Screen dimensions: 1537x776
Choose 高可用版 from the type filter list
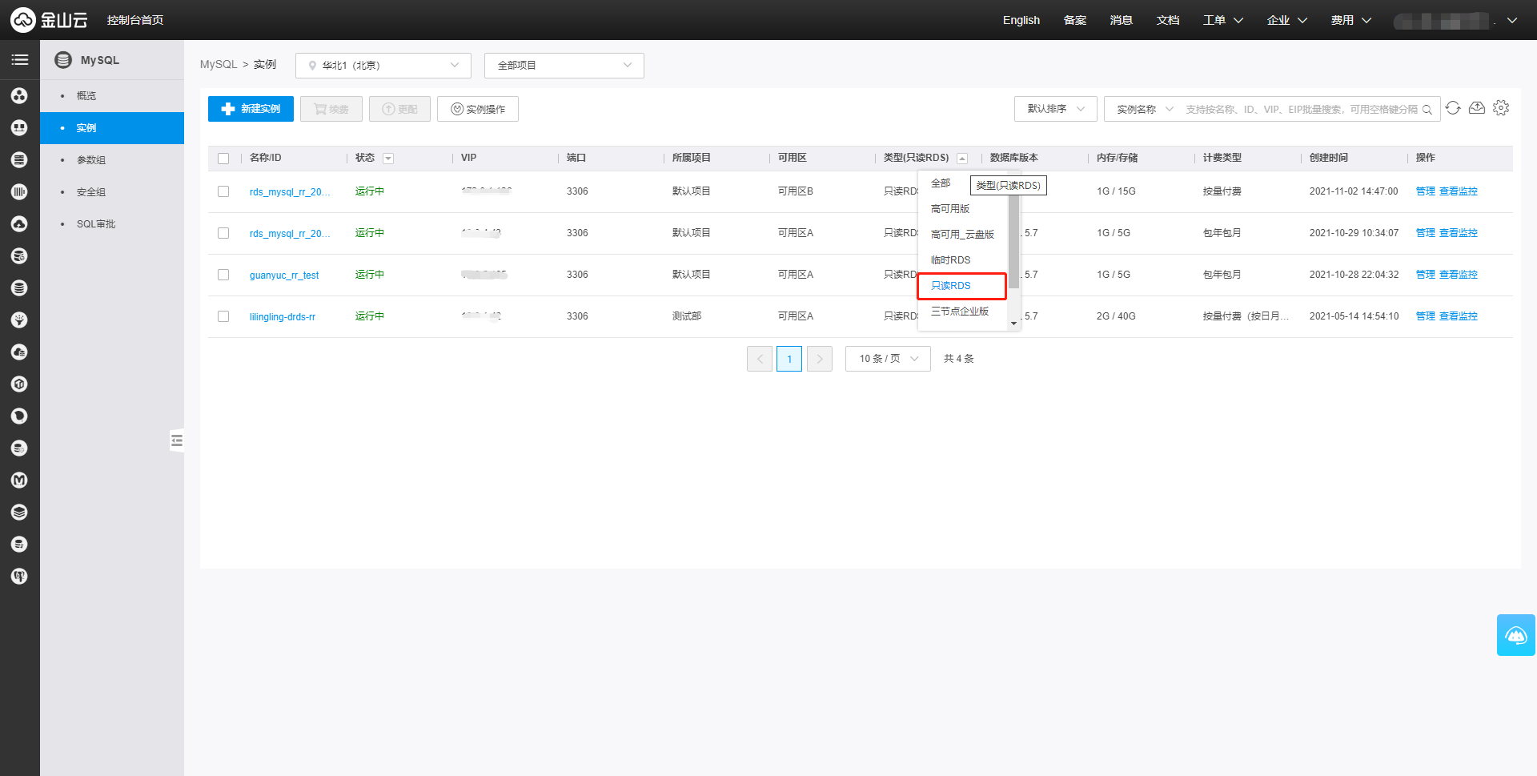pos(950,209)
